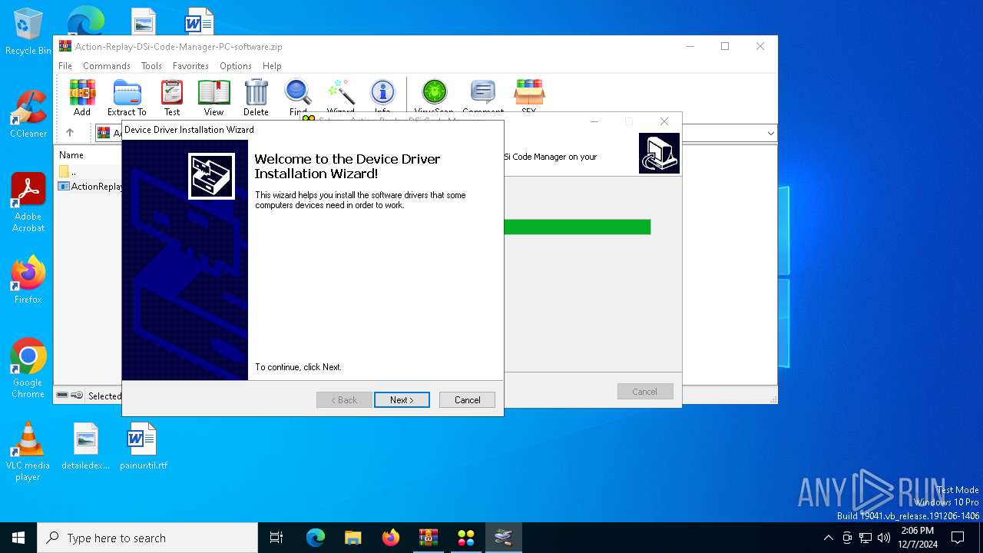Click the Windows Start button
The height and width of the screenshot is (553, 983).
pyautogui.click(x=18, y=538)
